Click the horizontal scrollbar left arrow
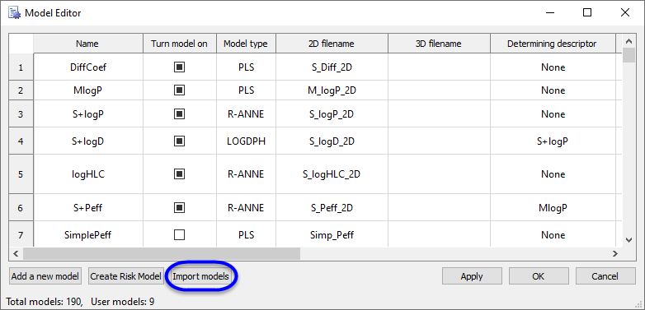The width and height of the screenshot is (645, 310). [16, 253]
